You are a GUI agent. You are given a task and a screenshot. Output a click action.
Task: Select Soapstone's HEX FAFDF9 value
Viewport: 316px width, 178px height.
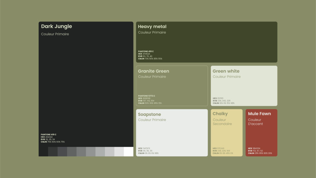[146, 148]
